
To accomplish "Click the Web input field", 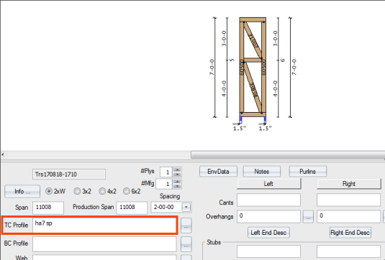I will pos(104,257).
